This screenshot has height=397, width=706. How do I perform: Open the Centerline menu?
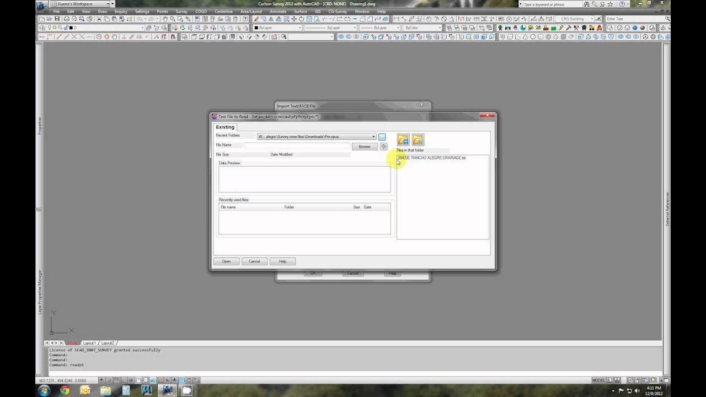(x=223, y=12)
